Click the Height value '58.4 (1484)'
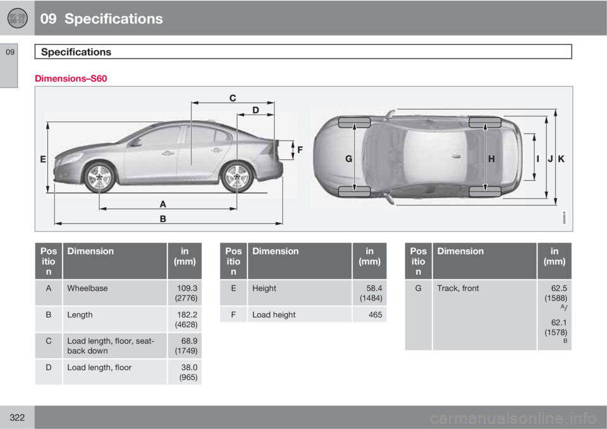 (370, 292)
